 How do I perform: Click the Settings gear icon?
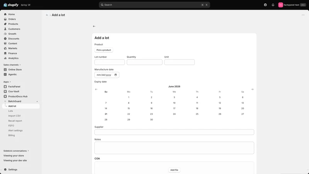point(5,169)
